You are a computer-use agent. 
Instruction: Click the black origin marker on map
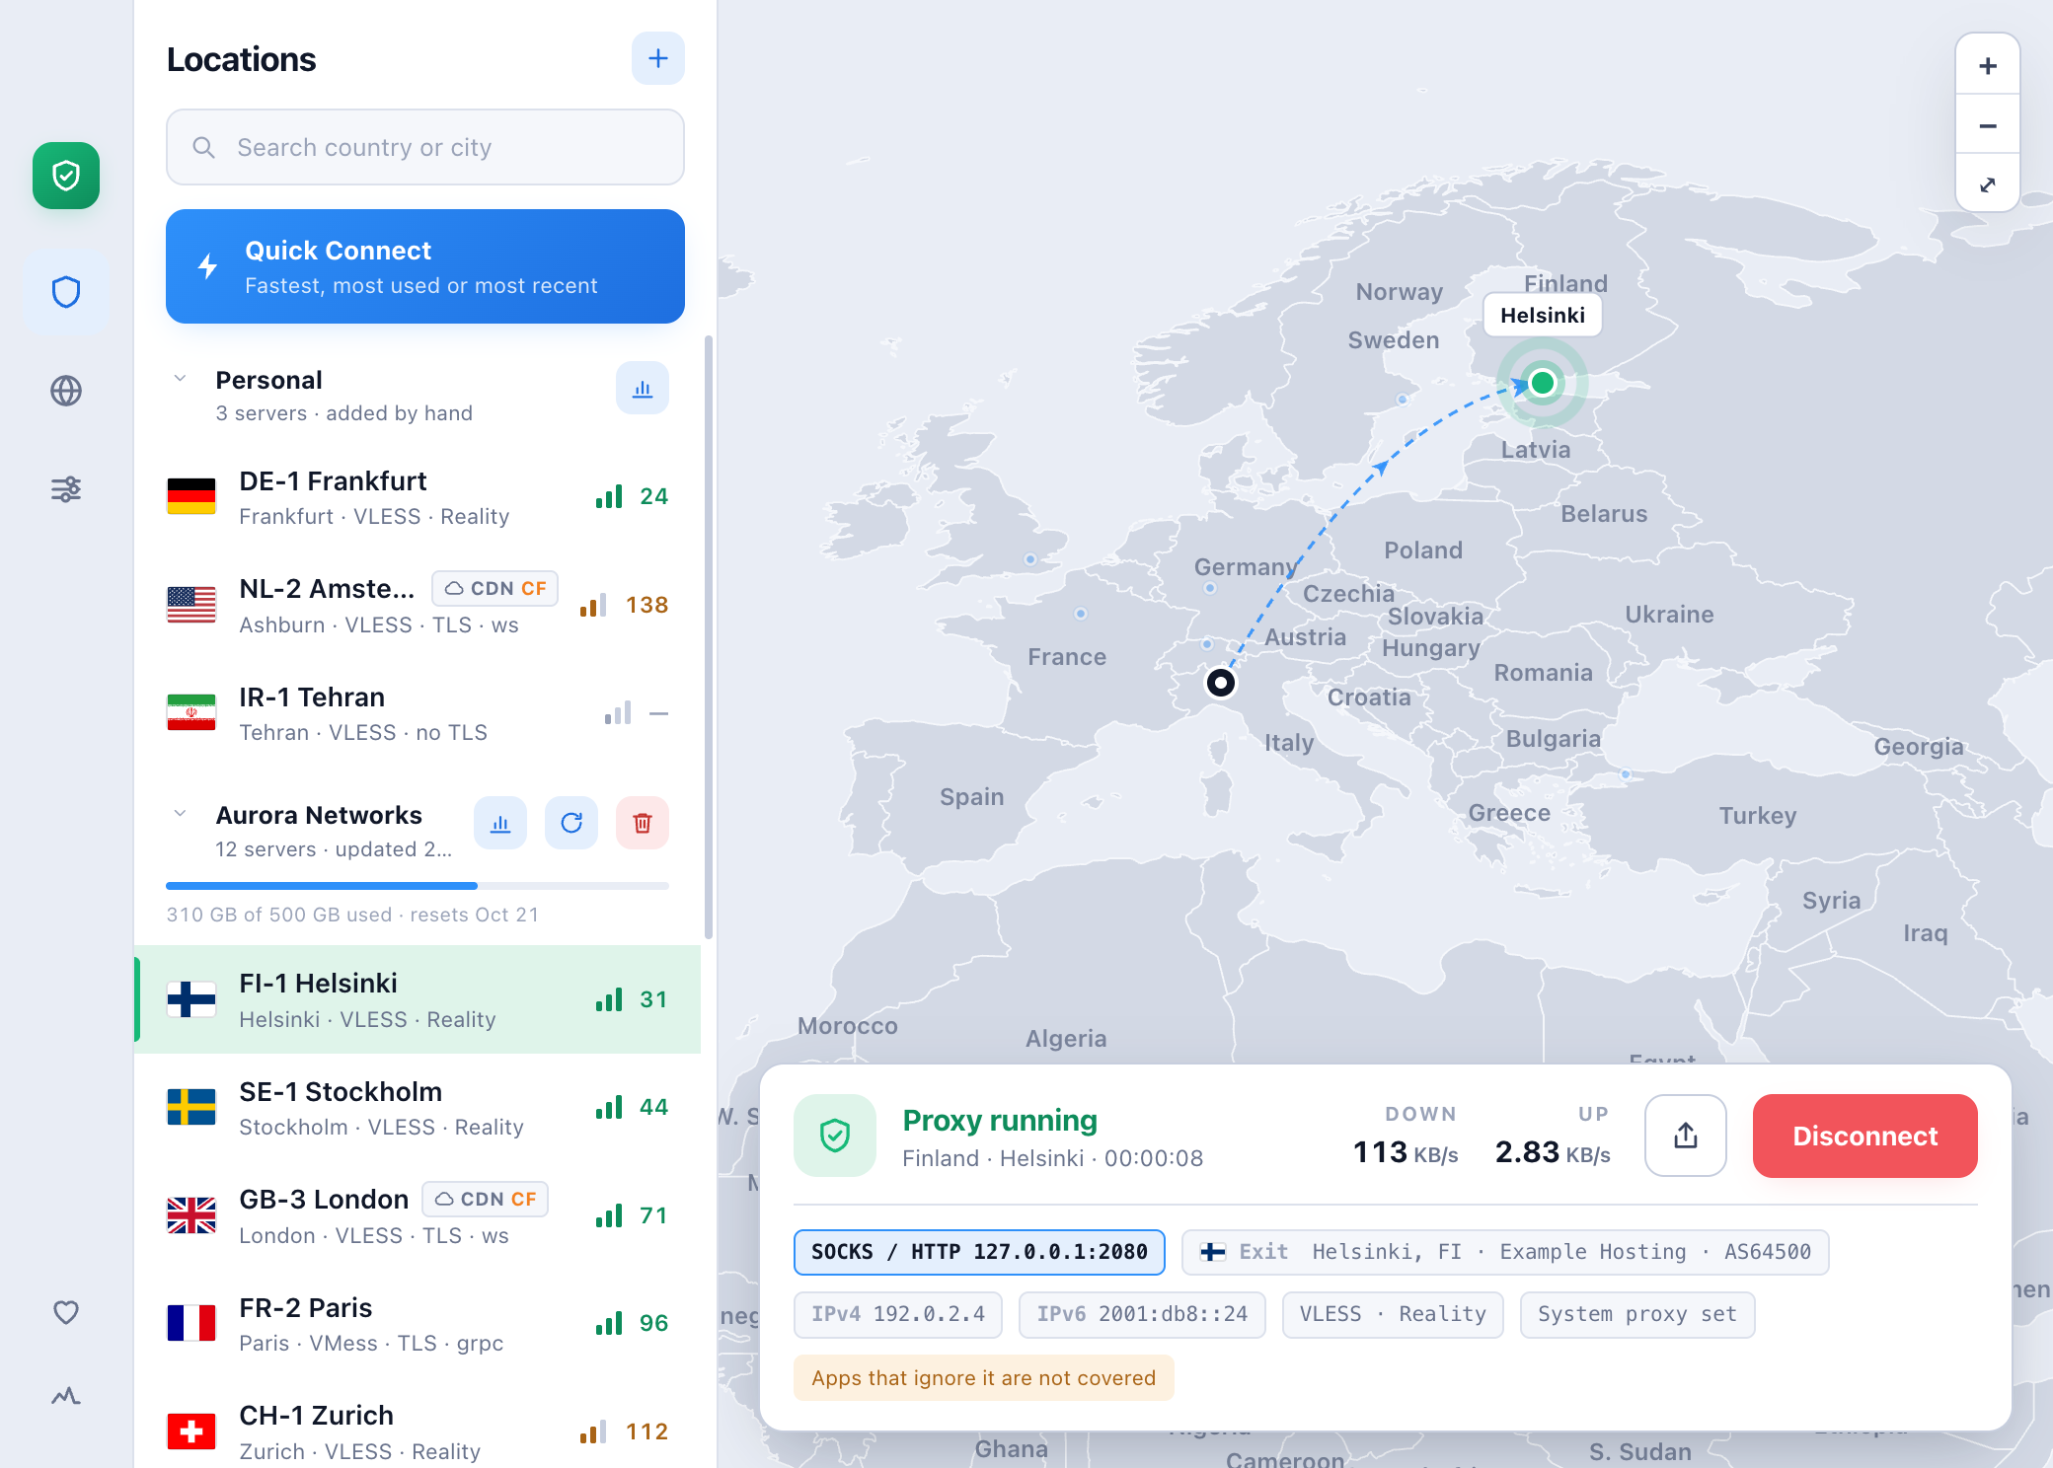coord(1221,682)
